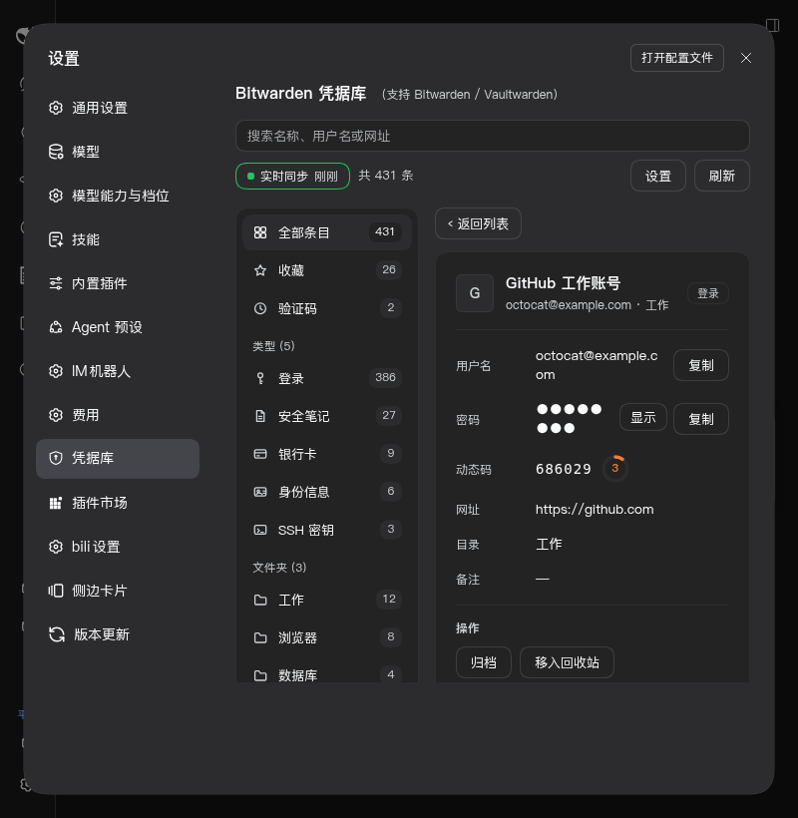Copy the 用户名 value

point(701,365)
